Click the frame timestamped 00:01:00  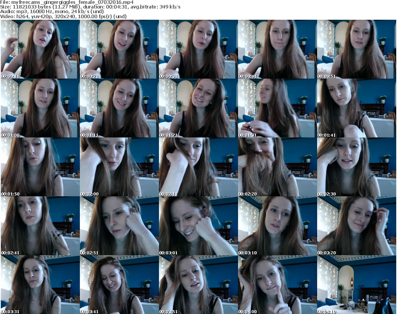[x=40, y=108]
